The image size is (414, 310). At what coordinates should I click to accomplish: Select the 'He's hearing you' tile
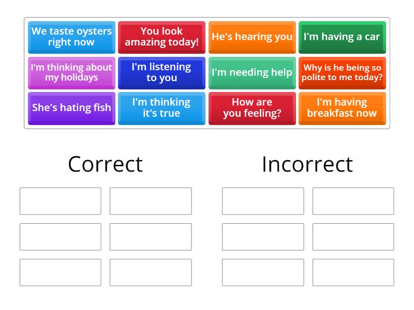click(252, 37)
